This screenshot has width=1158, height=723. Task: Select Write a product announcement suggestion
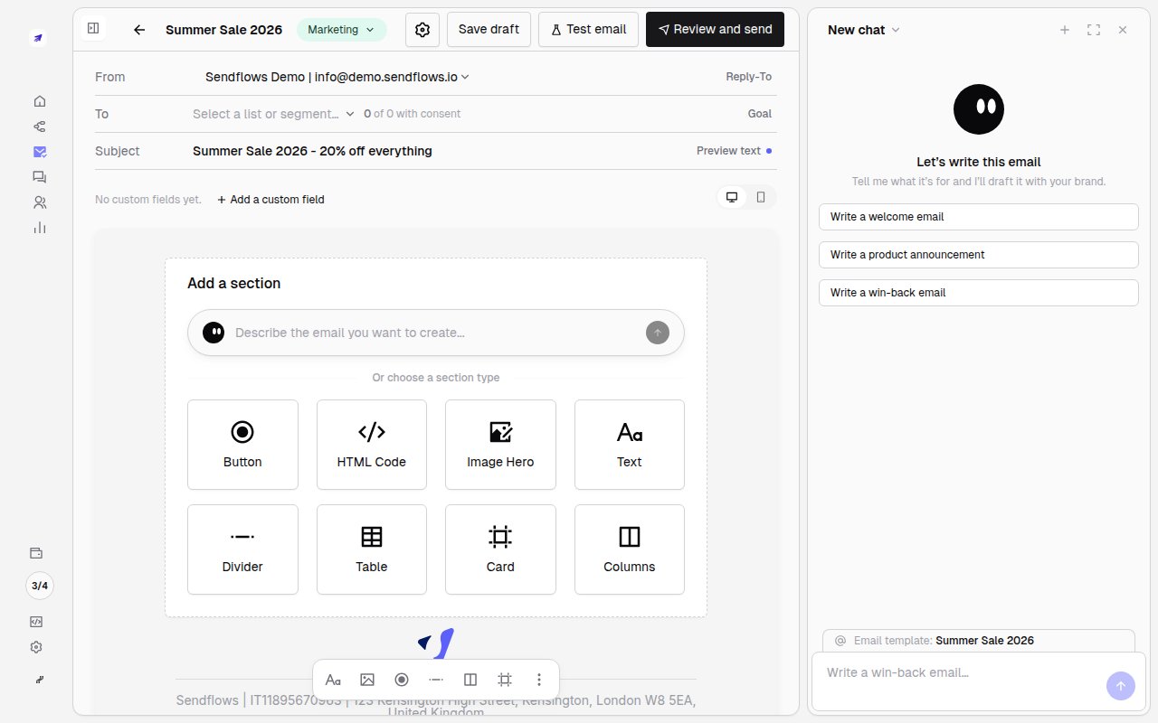point(979,255)
